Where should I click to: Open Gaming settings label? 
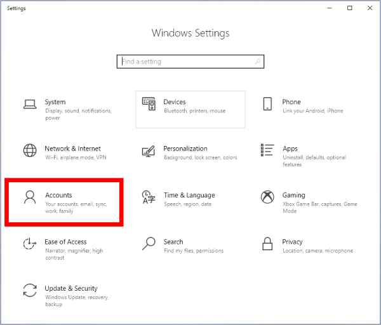pos(293,196)
